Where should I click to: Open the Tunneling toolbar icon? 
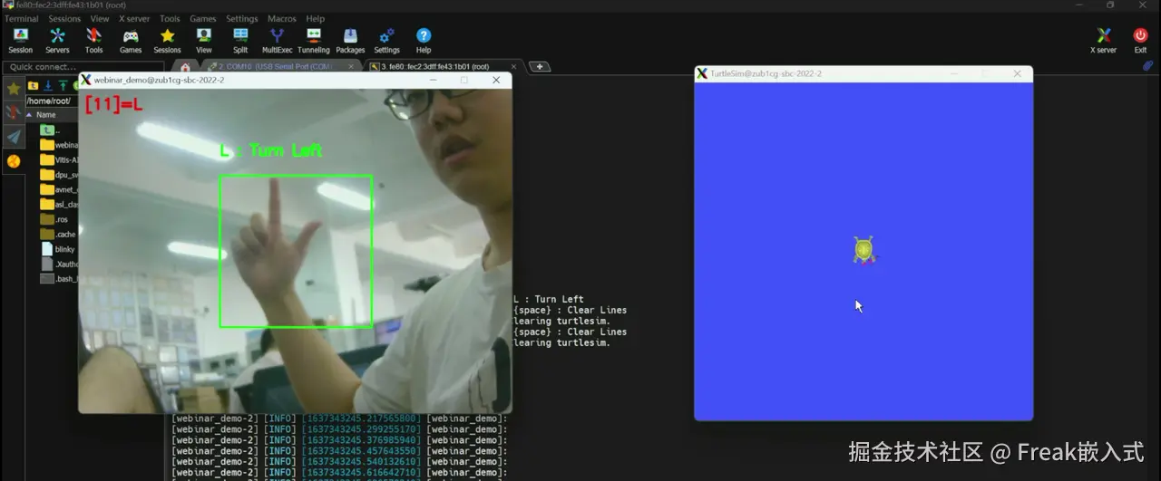pos(314,41)
